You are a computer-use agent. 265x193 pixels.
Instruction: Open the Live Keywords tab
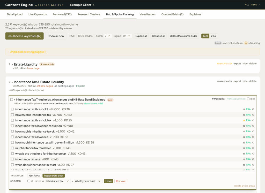tap(38, 14)
